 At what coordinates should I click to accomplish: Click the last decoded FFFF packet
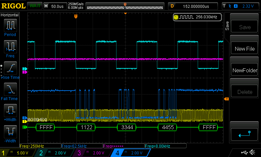(x=209, y=127)
